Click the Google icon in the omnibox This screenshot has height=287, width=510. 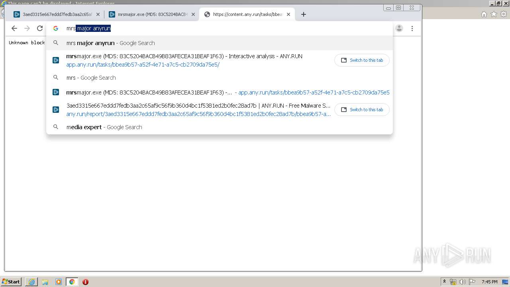pyautogui.click(x=56, y=28)
